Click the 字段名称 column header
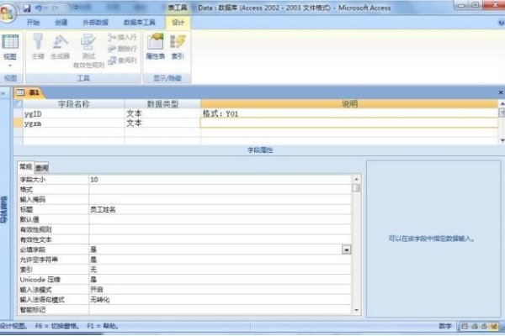The height and width of the screenshot is (336, 505). (x=74, y=104)
